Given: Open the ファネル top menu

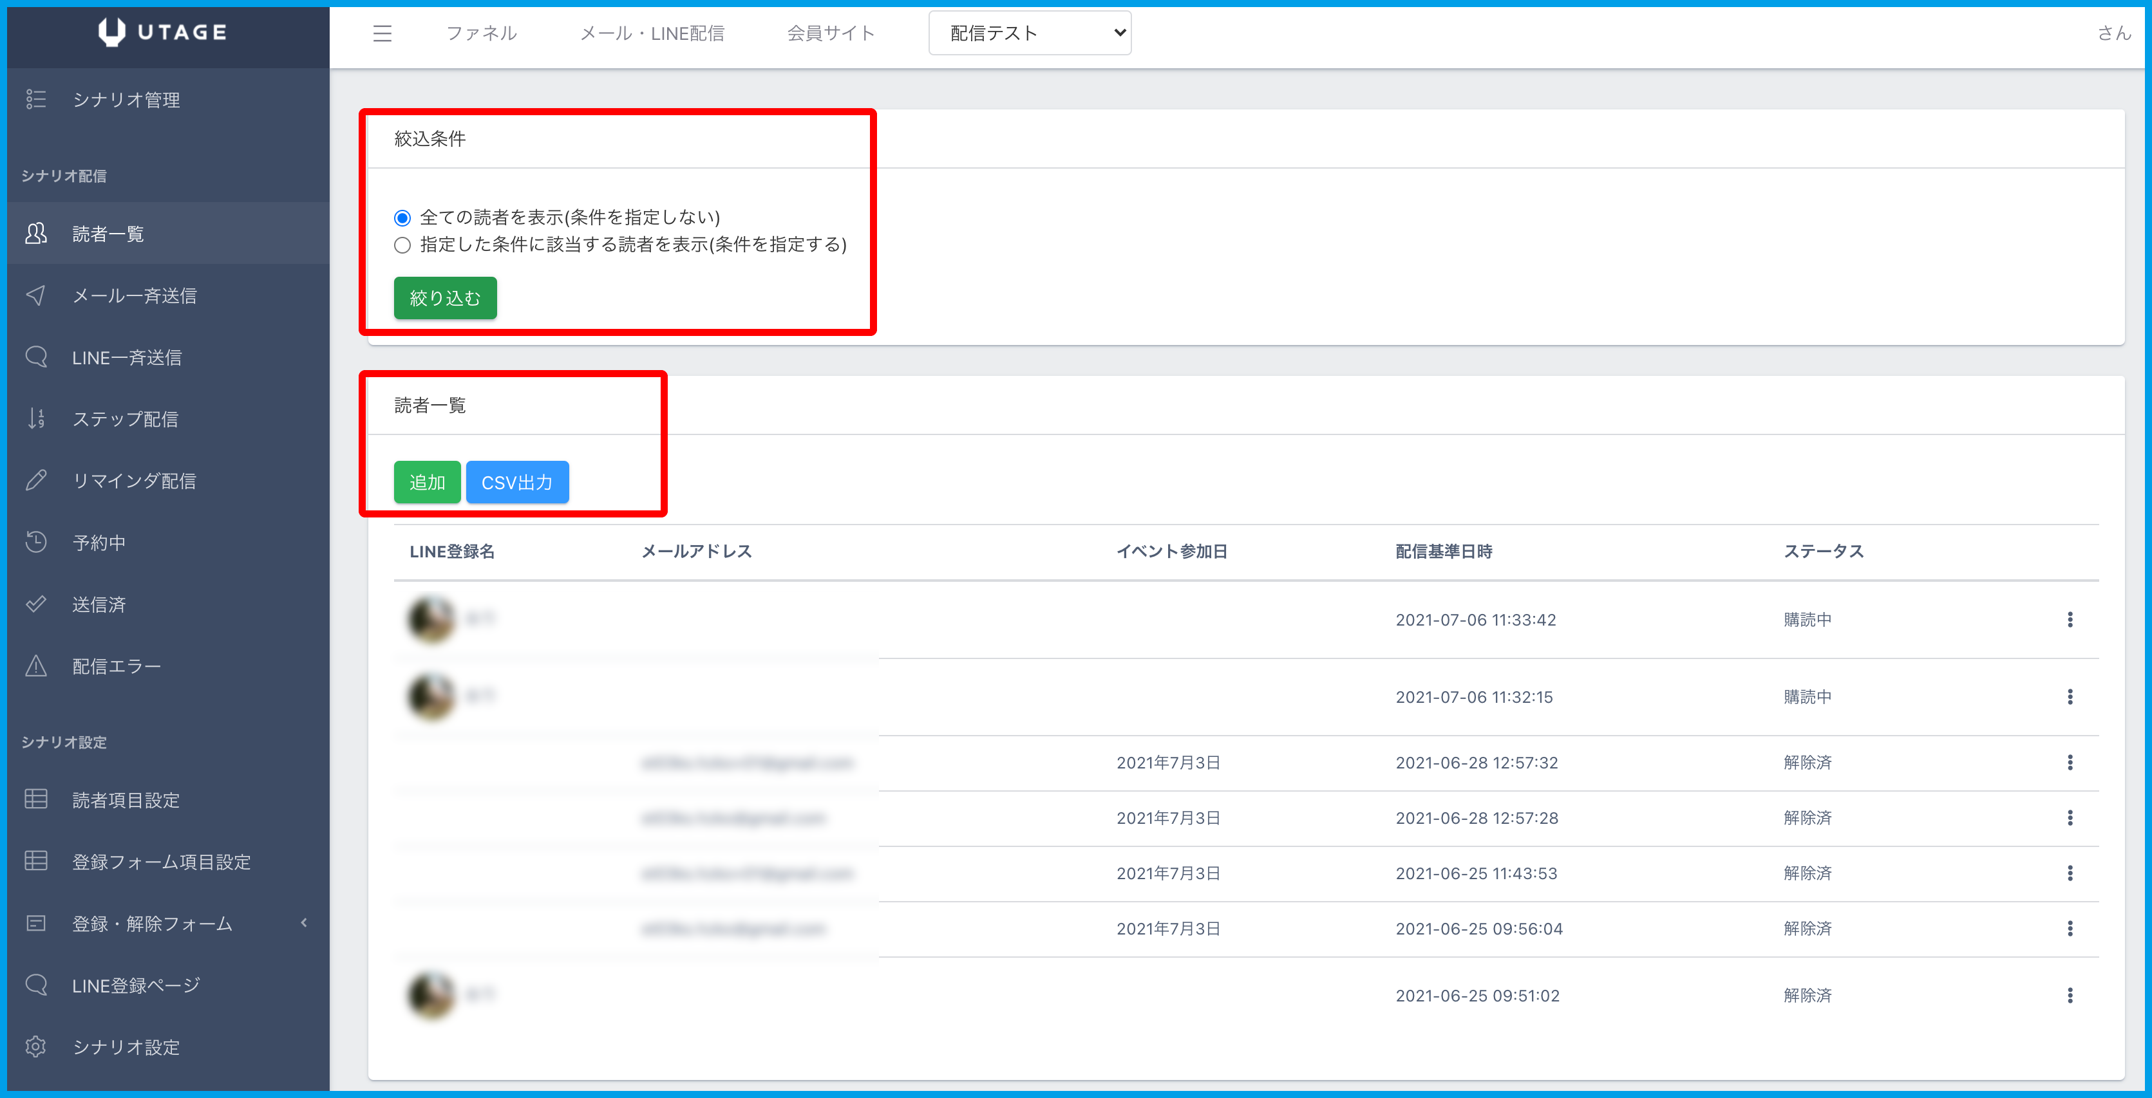Looking at the screenshot, I should (481, 33).
